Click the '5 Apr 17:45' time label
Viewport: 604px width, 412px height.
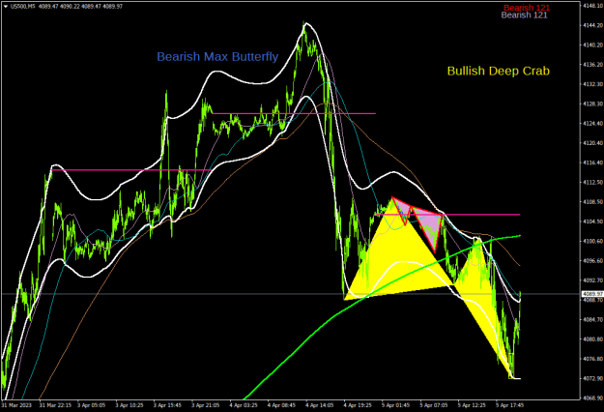pyautogui.click(x=509, y=405)
